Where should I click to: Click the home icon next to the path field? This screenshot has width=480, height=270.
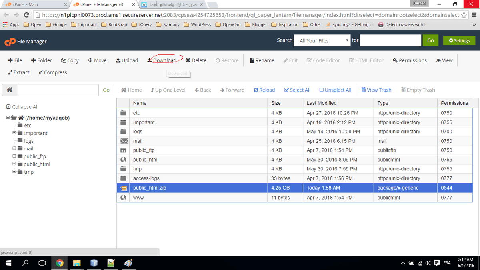(9, 90)
